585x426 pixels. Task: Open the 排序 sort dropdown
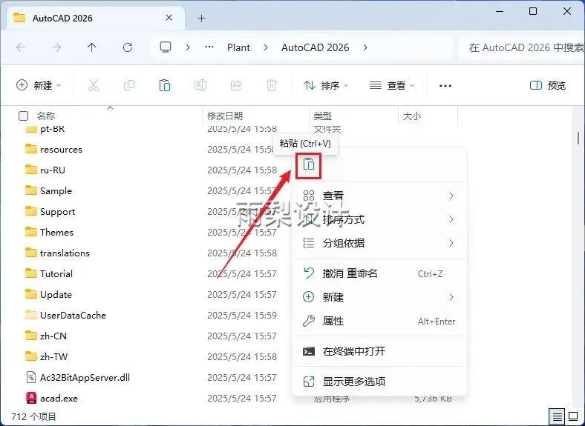[326, 86]
